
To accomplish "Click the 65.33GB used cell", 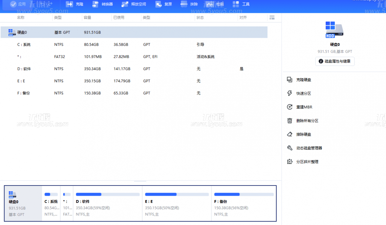I will click(x=121, y=93).
